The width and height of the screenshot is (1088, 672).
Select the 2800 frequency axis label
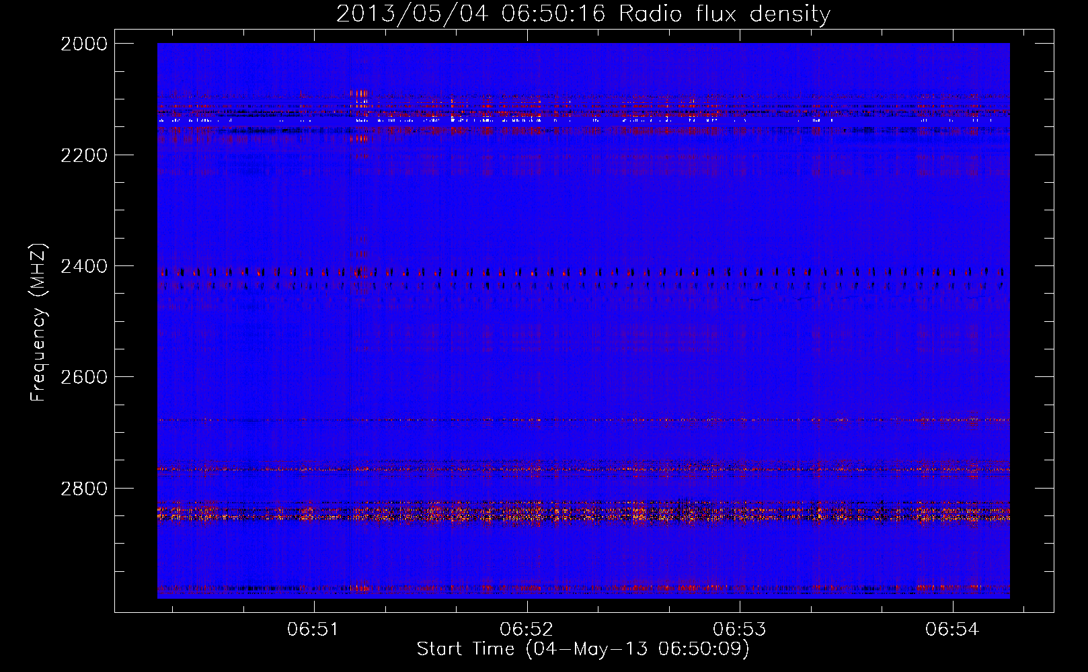tap(84, 488)
